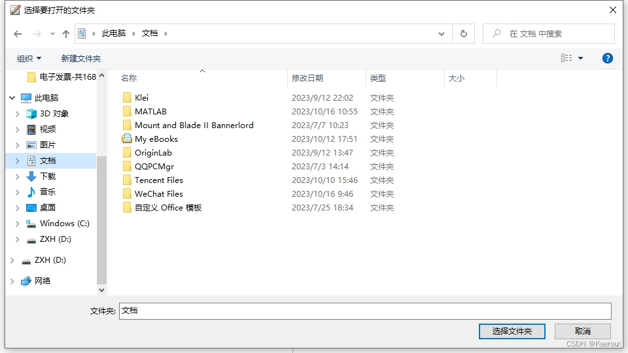Open help with the question mark icon
This screenshot has height=353, width=628.
(607, 58)
